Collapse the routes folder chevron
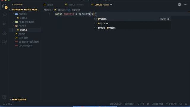Viewport: 190px width, 107px height. point(13,26)
